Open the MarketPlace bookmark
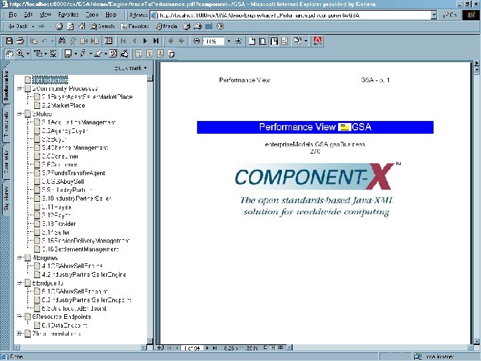 tap(63, 106)
